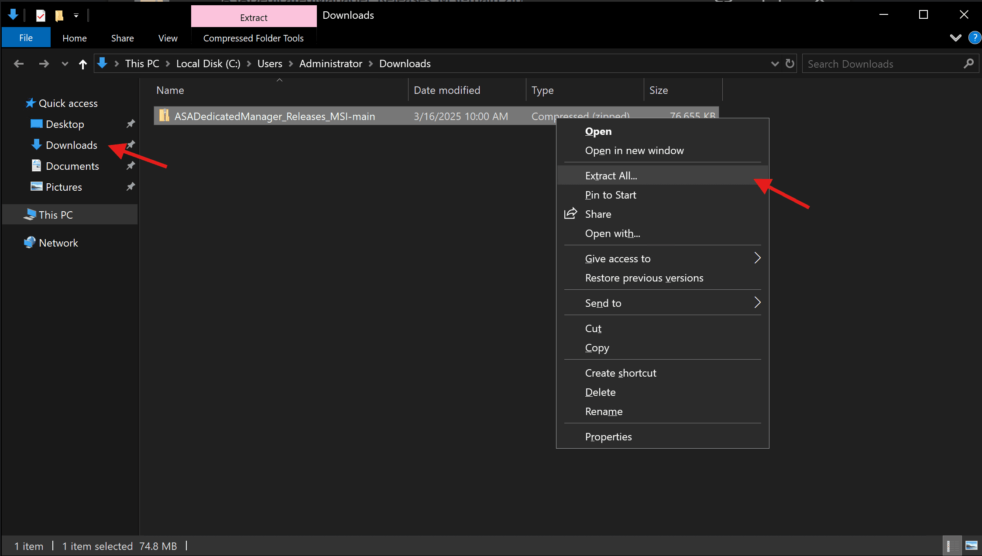Screen dimensions: 982x556
Task: Open the File tab
Action: tap(26, 38)
